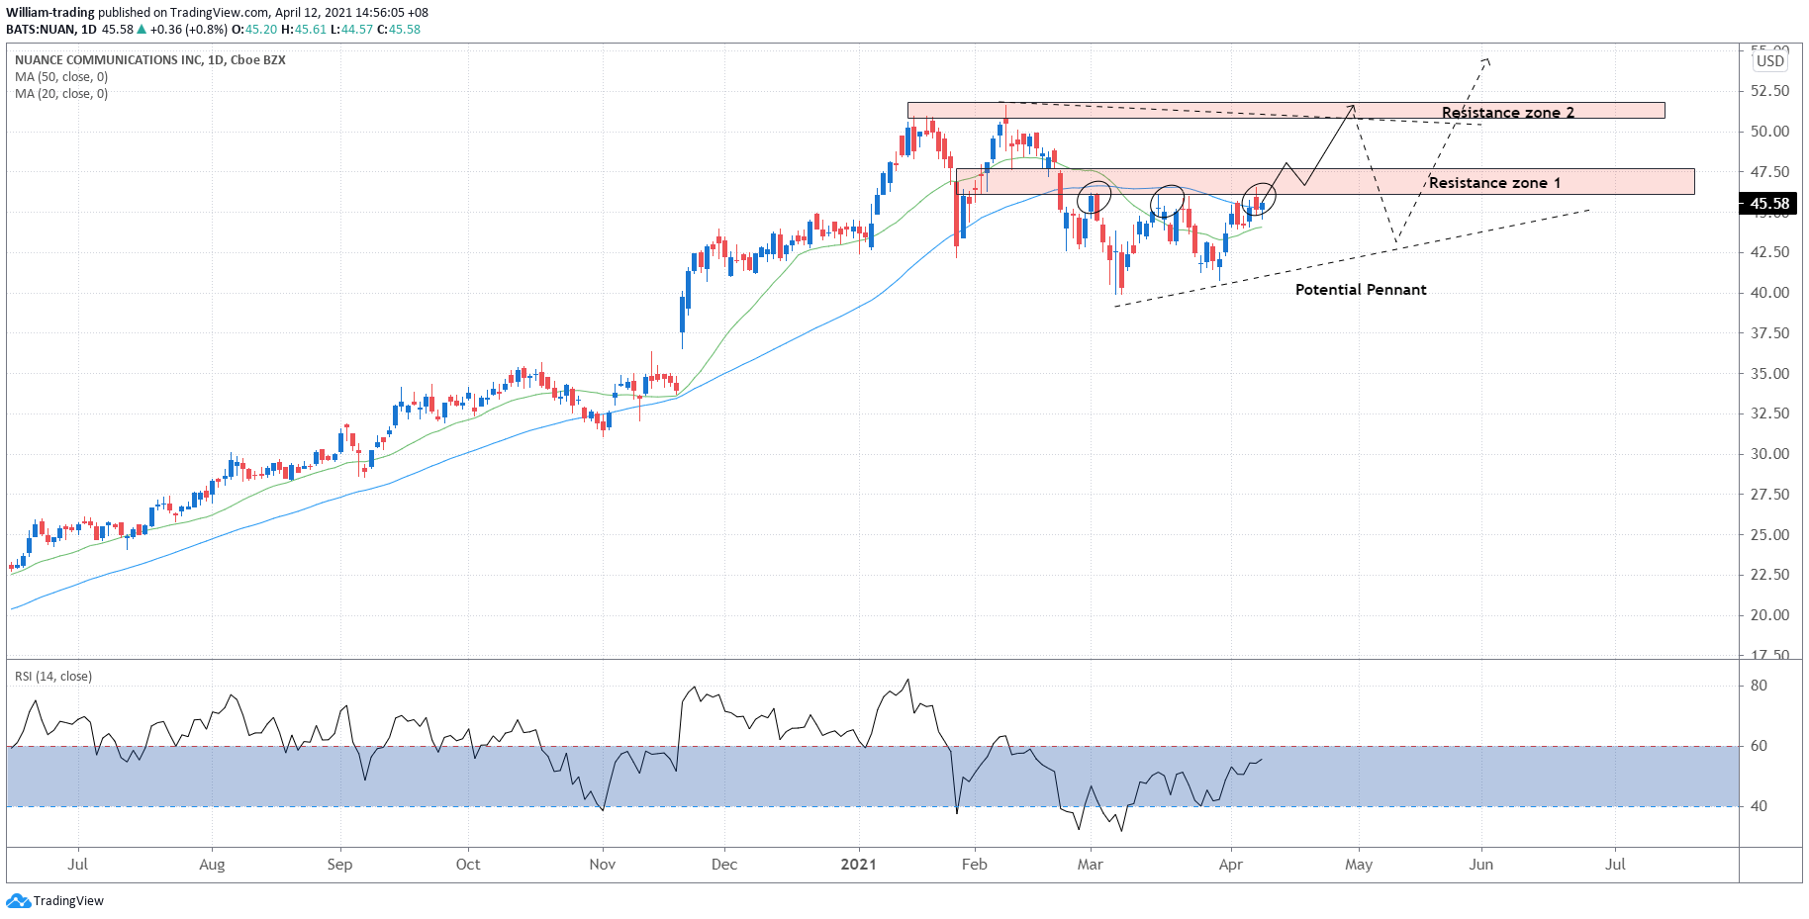Click the 40 level on RSI axis
Viewport: 1809px width, 919px height.
[x=1759, y=806]
